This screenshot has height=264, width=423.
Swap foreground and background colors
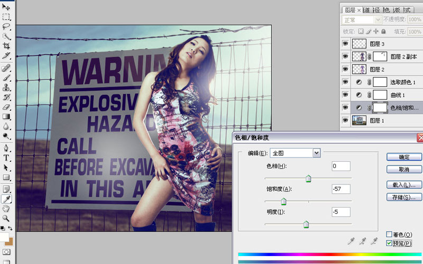tap(10, 228)
